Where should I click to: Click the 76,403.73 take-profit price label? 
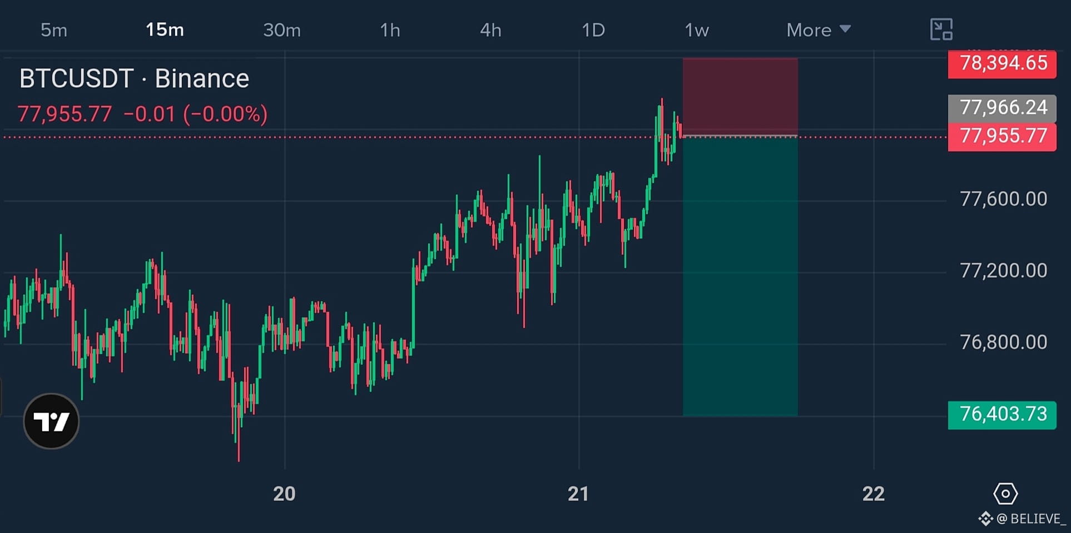click(x=1002, y=415)
